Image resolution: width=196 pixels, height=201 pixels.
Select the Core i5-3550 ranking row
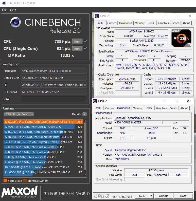coord(43,157)
